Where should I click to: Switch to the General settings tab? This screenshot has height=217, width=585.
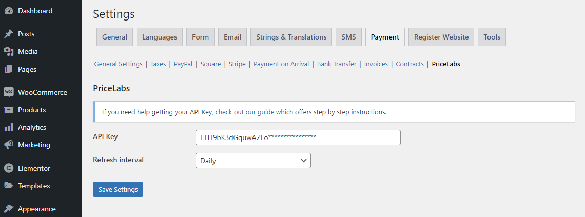[x=114, y=37]
